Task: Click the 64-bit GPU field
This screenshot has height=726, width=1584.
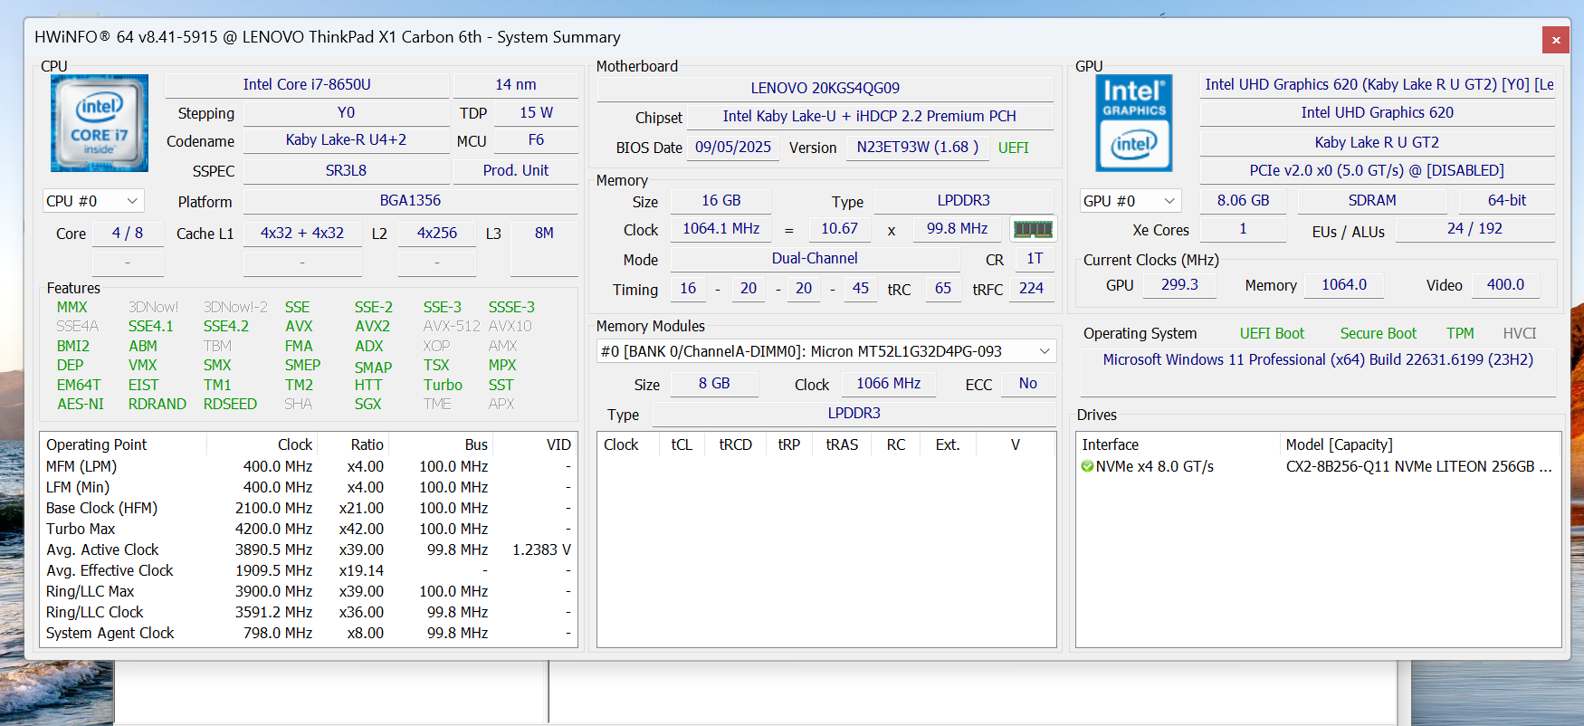Action: [x=1507, y=201]
